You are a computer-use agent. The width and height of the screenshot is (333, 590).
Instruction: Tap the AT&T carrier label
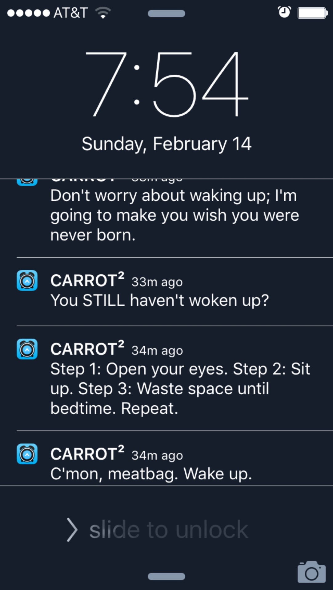click(70, 13)
